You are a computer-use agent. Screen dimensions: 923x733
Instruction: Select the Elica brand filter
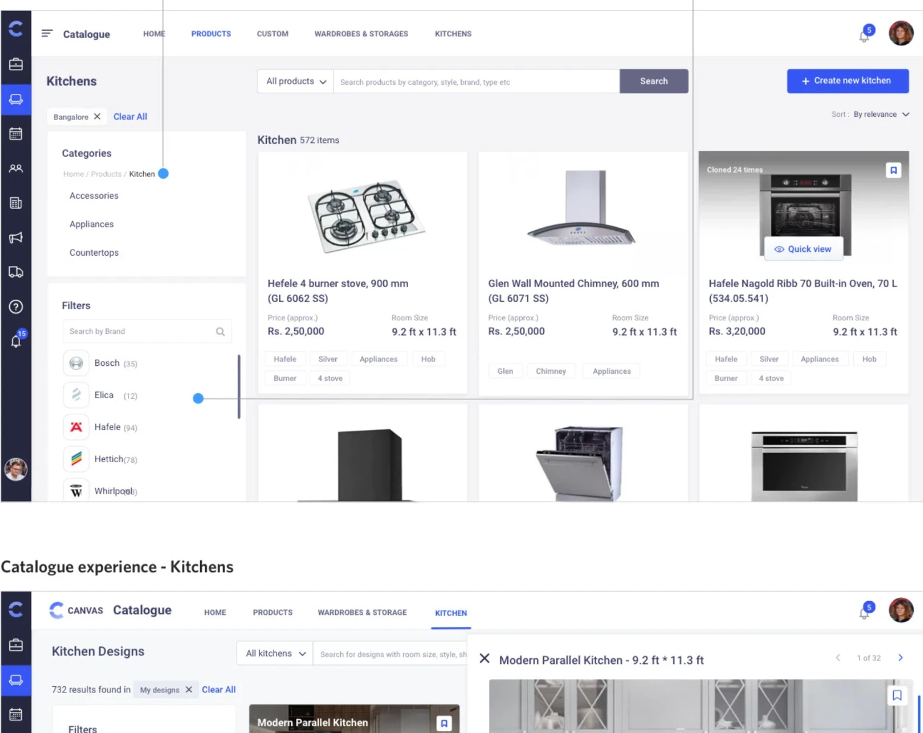tap(101, 395)
